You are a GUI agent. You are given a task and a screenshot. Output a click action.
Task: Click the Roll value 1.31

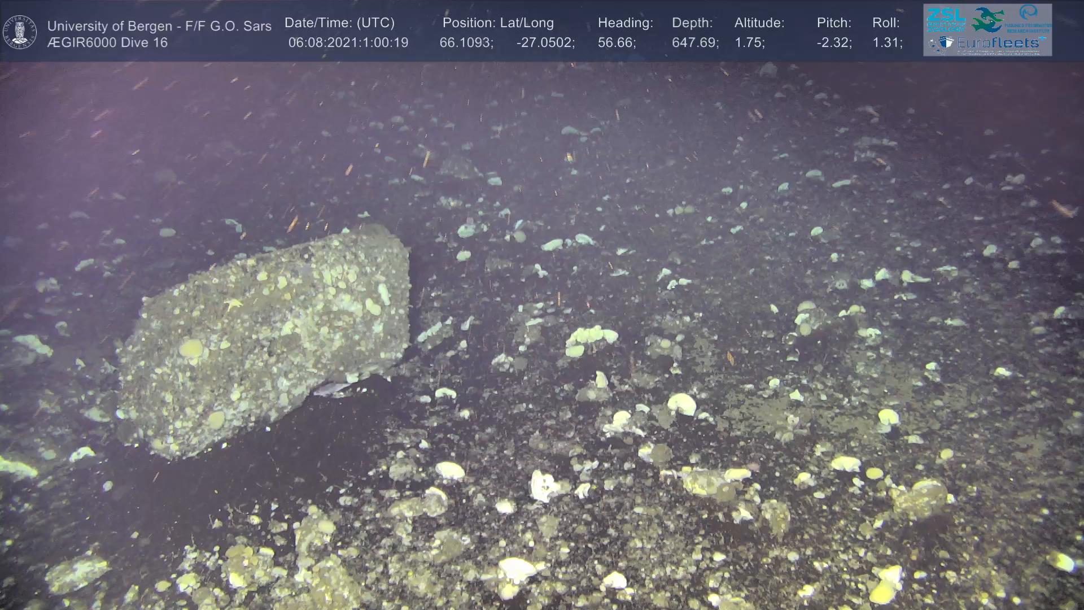point(887,43)
